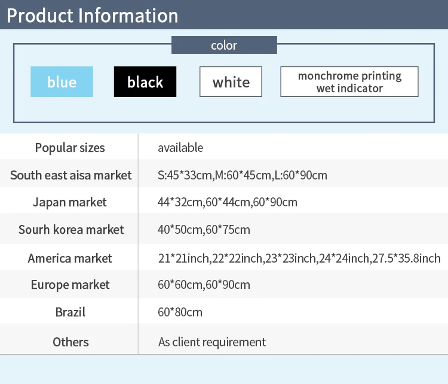Click the America market row label
The image size is (448, 384).
click(x=70, y=258)
